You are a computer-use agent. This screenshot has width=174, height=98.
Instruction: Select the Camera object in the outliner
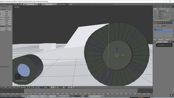tap(160, 15)
